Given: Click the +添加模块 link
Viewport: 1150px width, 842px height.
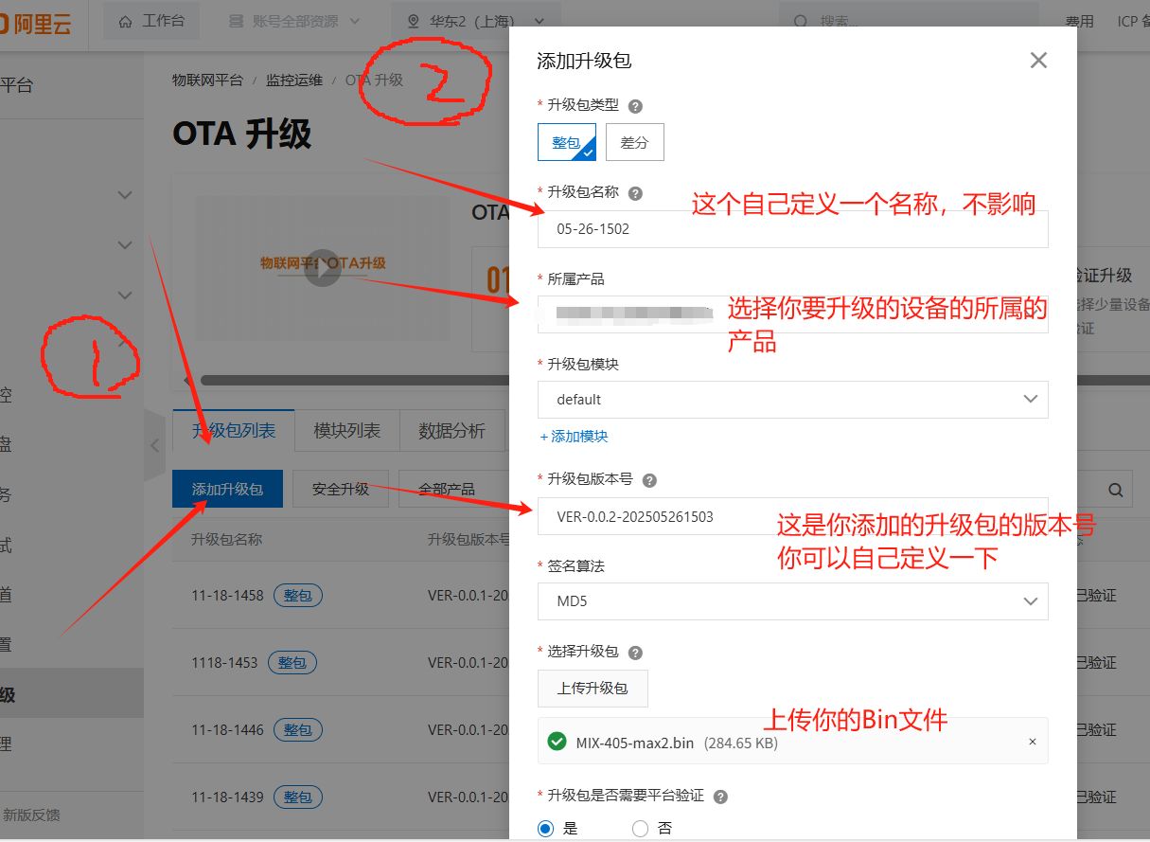Looking at the screenshot, I should 574,437.
